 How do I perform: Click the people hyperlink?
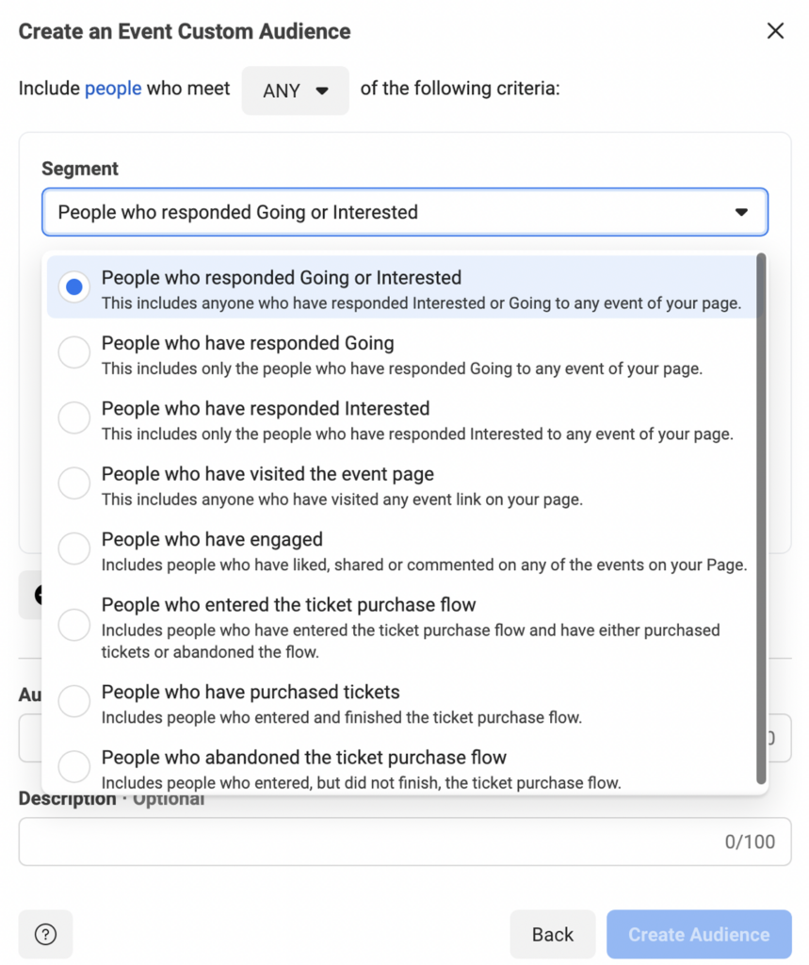[x=112, y=88]
